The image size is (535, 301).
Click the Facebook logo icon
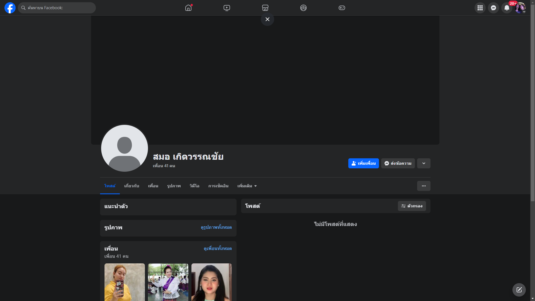pyautogui.click(x=10, y=8)
